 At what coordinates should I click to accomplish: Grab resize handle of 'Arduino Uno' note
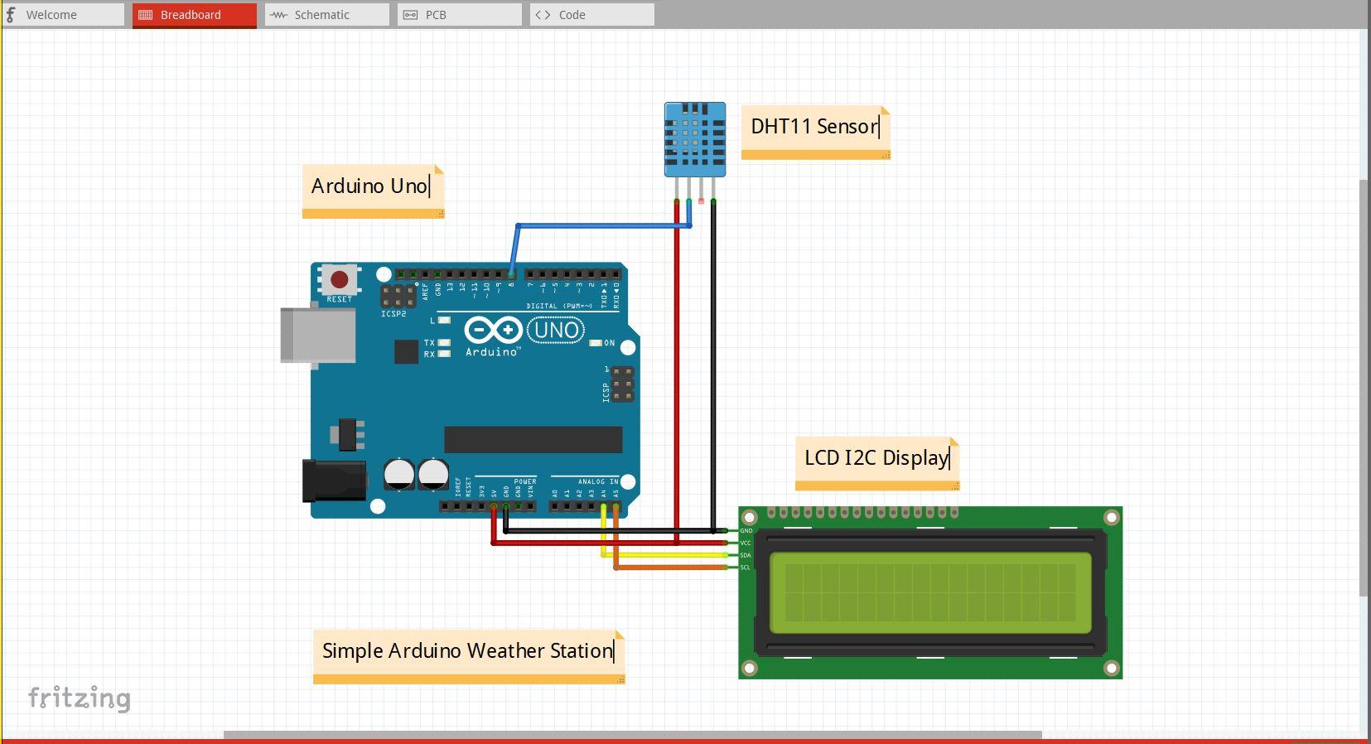point(441,215)
